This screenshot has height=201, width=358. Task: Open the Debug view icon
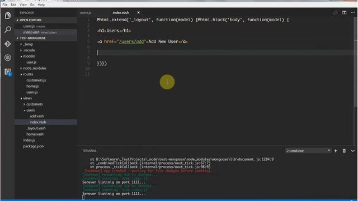pyautogui.click(x=7, y=58)
